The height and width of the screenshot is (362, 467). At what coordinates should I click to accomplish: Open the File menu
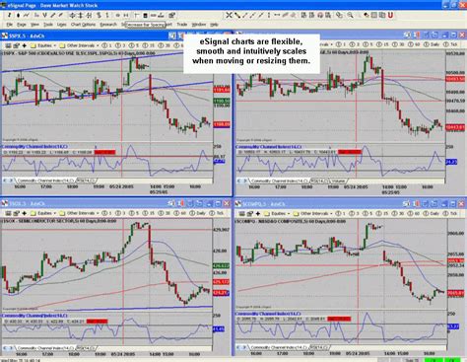click(x=10, y=25)
